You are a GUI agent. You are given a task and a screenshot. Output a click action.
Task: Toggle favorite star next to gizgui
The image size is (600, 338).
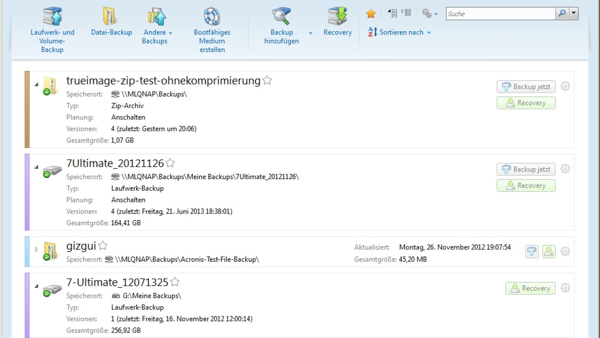pos(103,246)
